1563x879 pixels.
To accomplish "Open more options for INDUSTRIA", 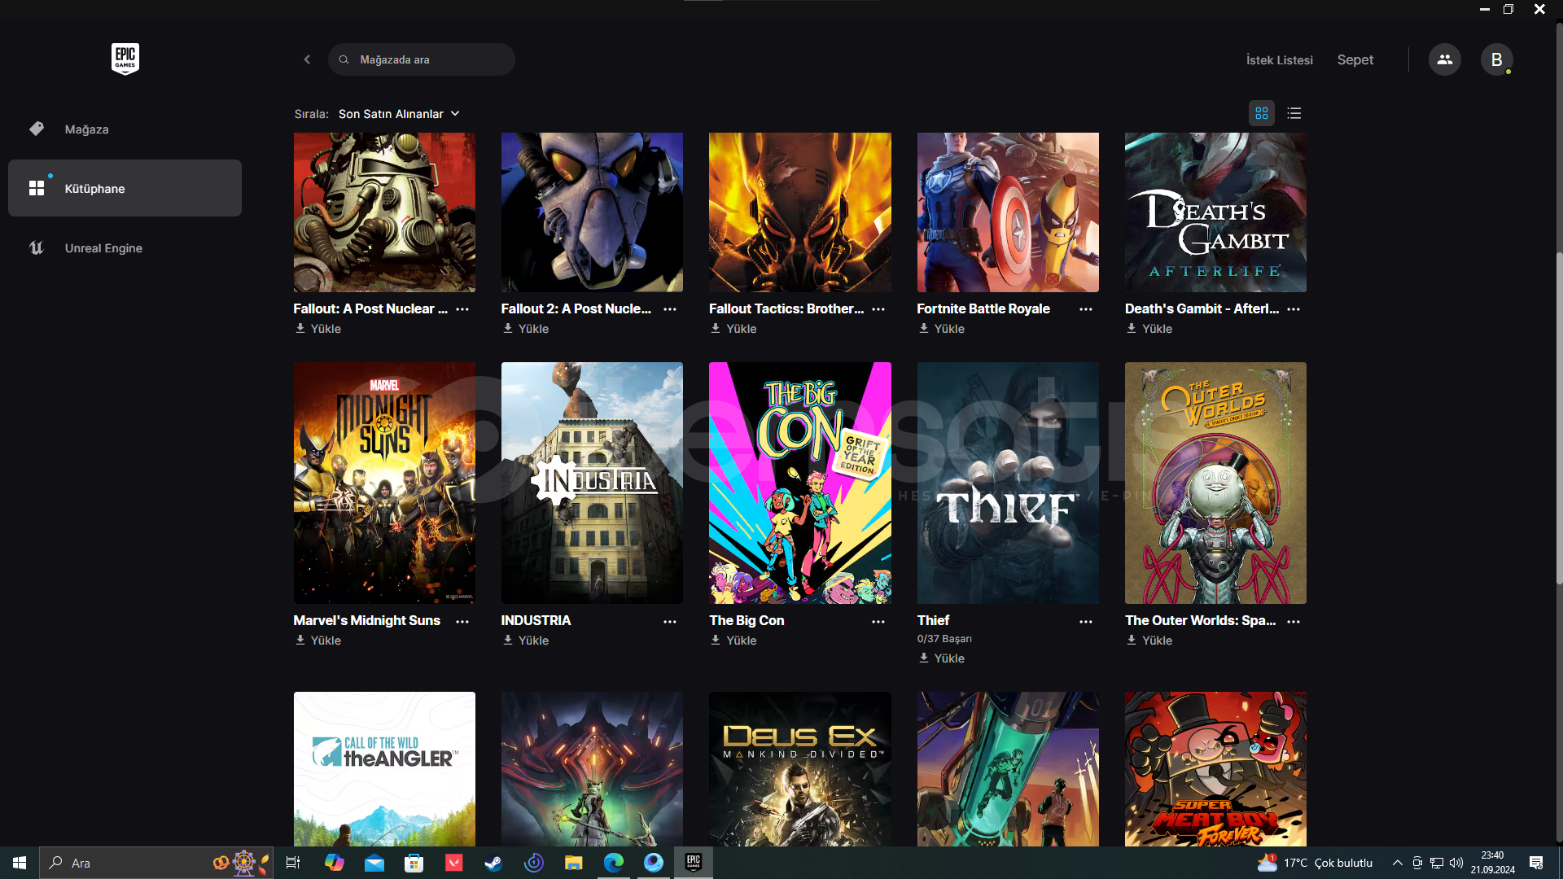I will pyautogui.click(x=670, y=621).
